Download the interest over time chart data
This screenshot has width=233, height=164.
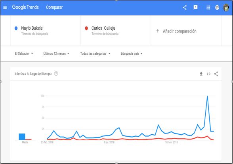pyautogui.click(x=201, y=74)
